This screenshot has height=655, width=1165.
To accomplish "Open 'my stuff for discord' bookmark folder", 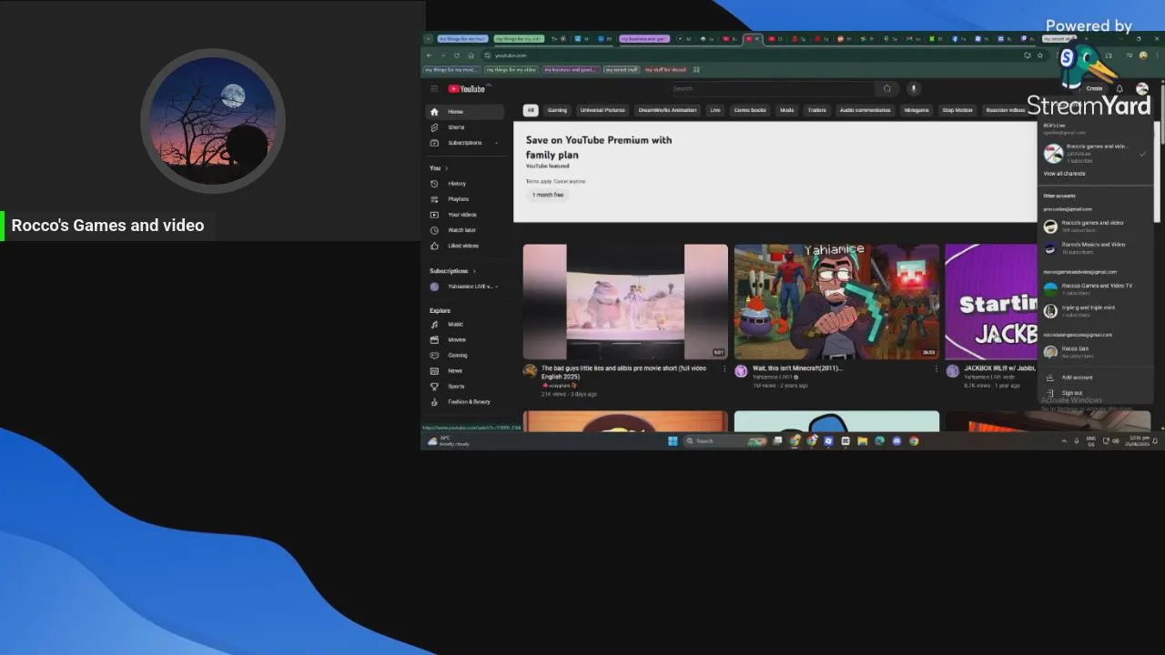I will (666, 69).
